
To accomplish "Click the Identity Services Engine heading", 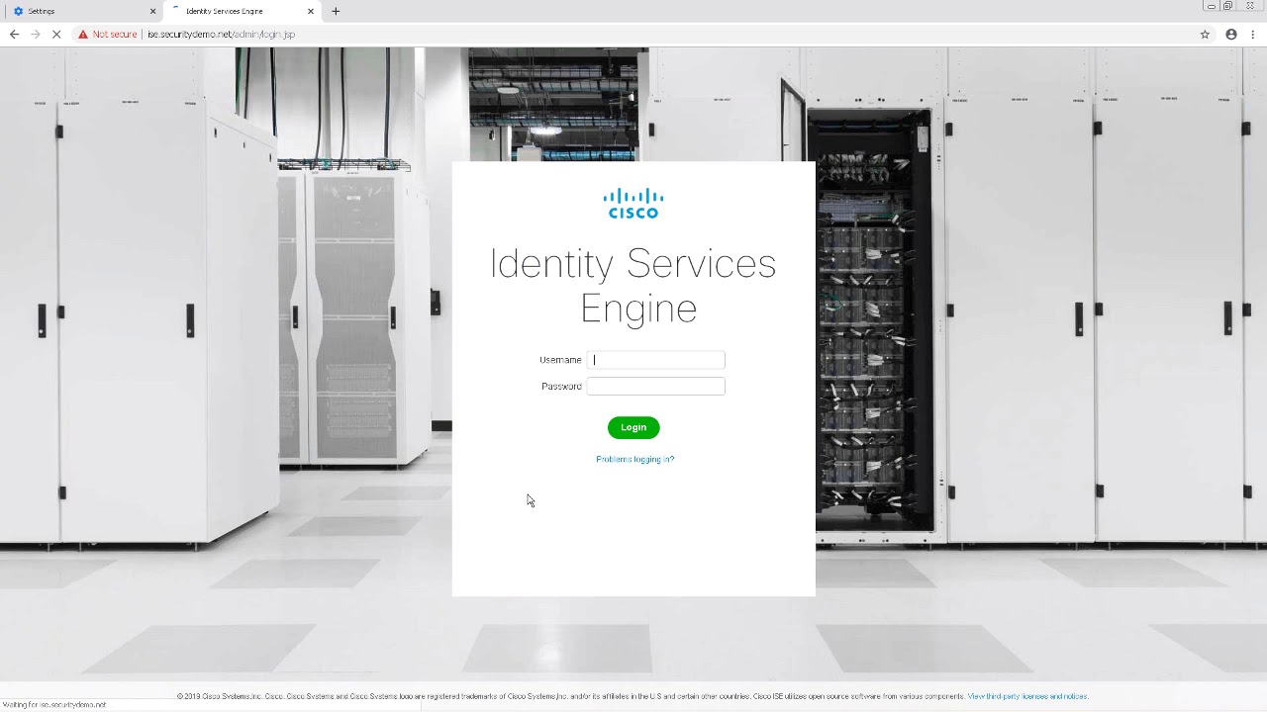I will [633, 285].
